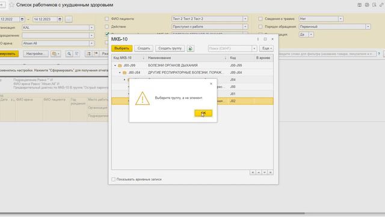Click the ellipsis period-selection button

[69, 19]
